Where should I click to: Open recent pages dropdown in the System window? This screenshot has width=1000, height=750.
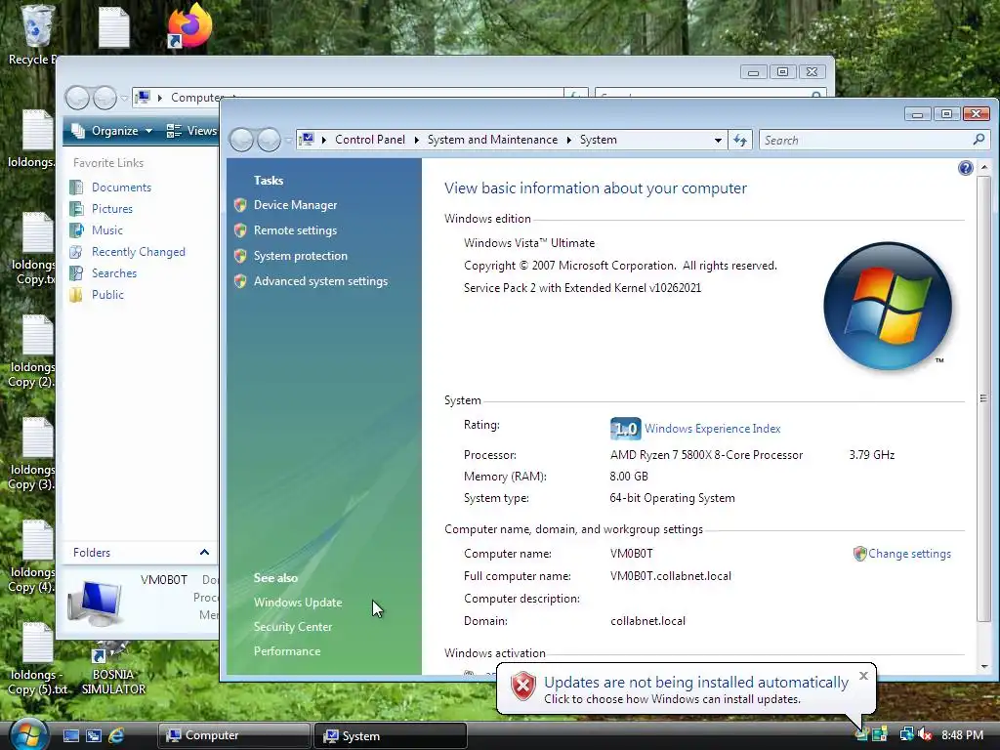(x=288, y=140)
